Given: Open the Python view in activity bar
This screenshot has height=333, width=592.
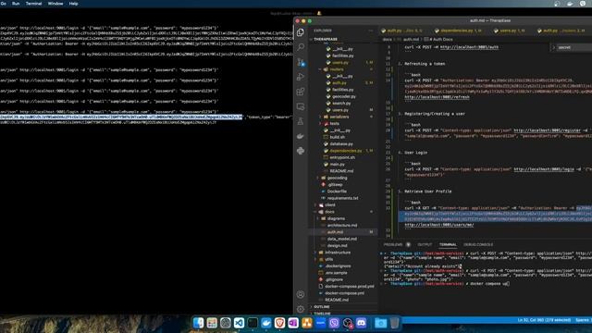Looking at the screenshot, I should [301, 151].
